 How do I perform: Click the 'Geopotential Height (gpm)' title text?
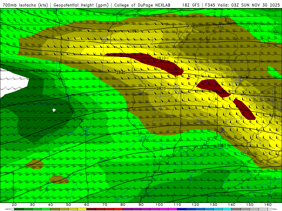[x=81, y=5]
